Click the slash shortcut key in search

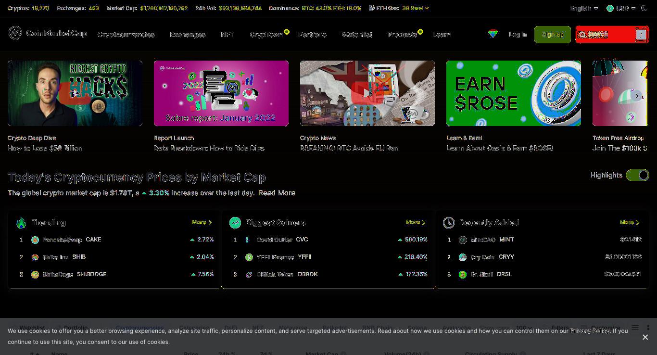pyautogui.click(x=641, y=35)
